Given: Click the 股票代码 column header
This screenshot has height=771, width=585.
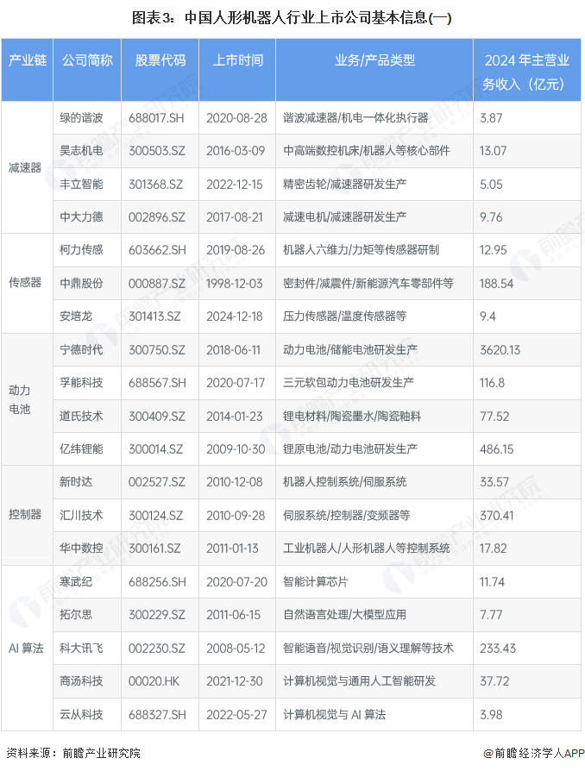Looking at the screenshot, I should click(x=160, y=60).
